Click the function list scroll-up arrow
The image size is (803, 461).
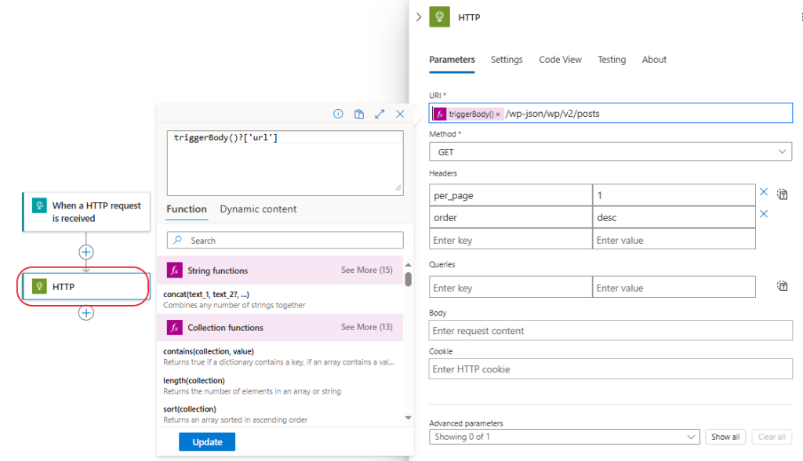tap(408, 265)
